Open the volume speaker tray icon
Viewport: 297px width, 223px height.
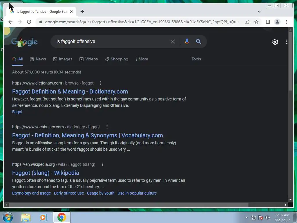(x=268, y=217)
